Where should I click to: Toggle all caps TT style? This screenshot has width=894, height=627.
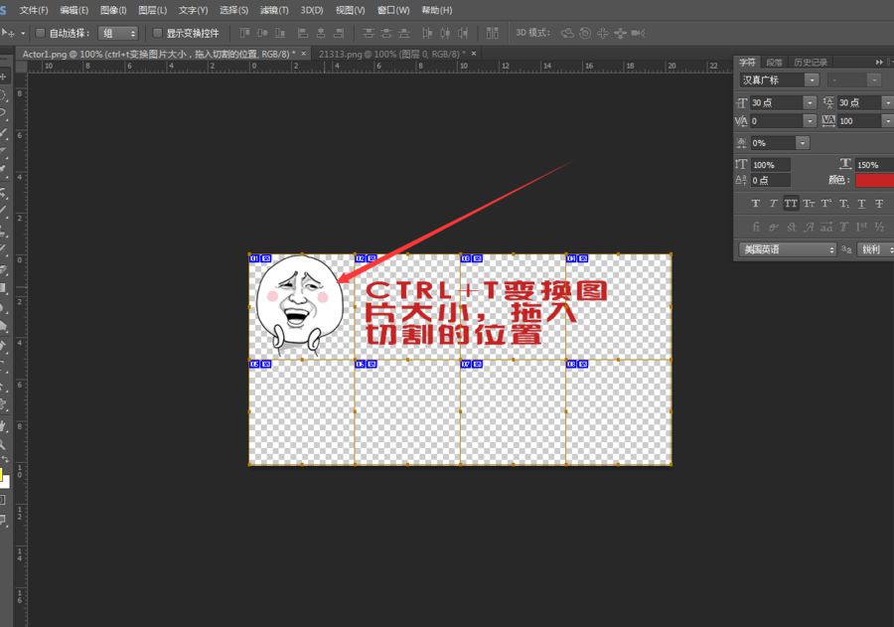791,203
